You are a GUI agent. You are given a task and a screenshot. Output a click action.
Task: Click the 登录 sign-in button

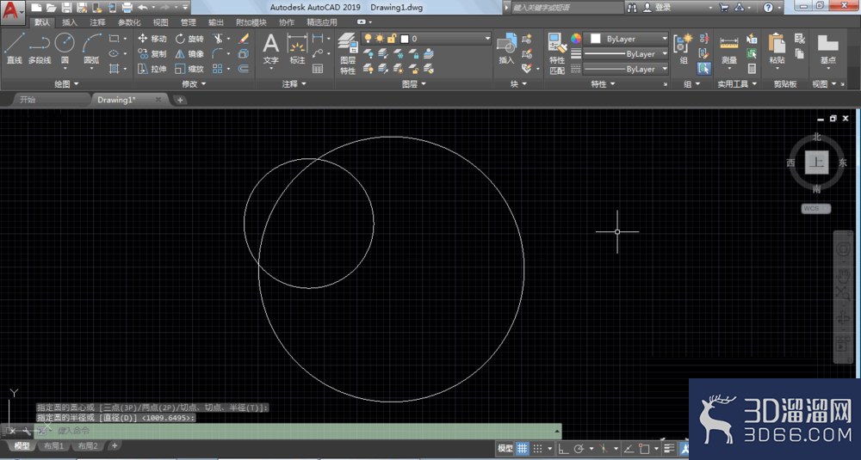(658, 7)
